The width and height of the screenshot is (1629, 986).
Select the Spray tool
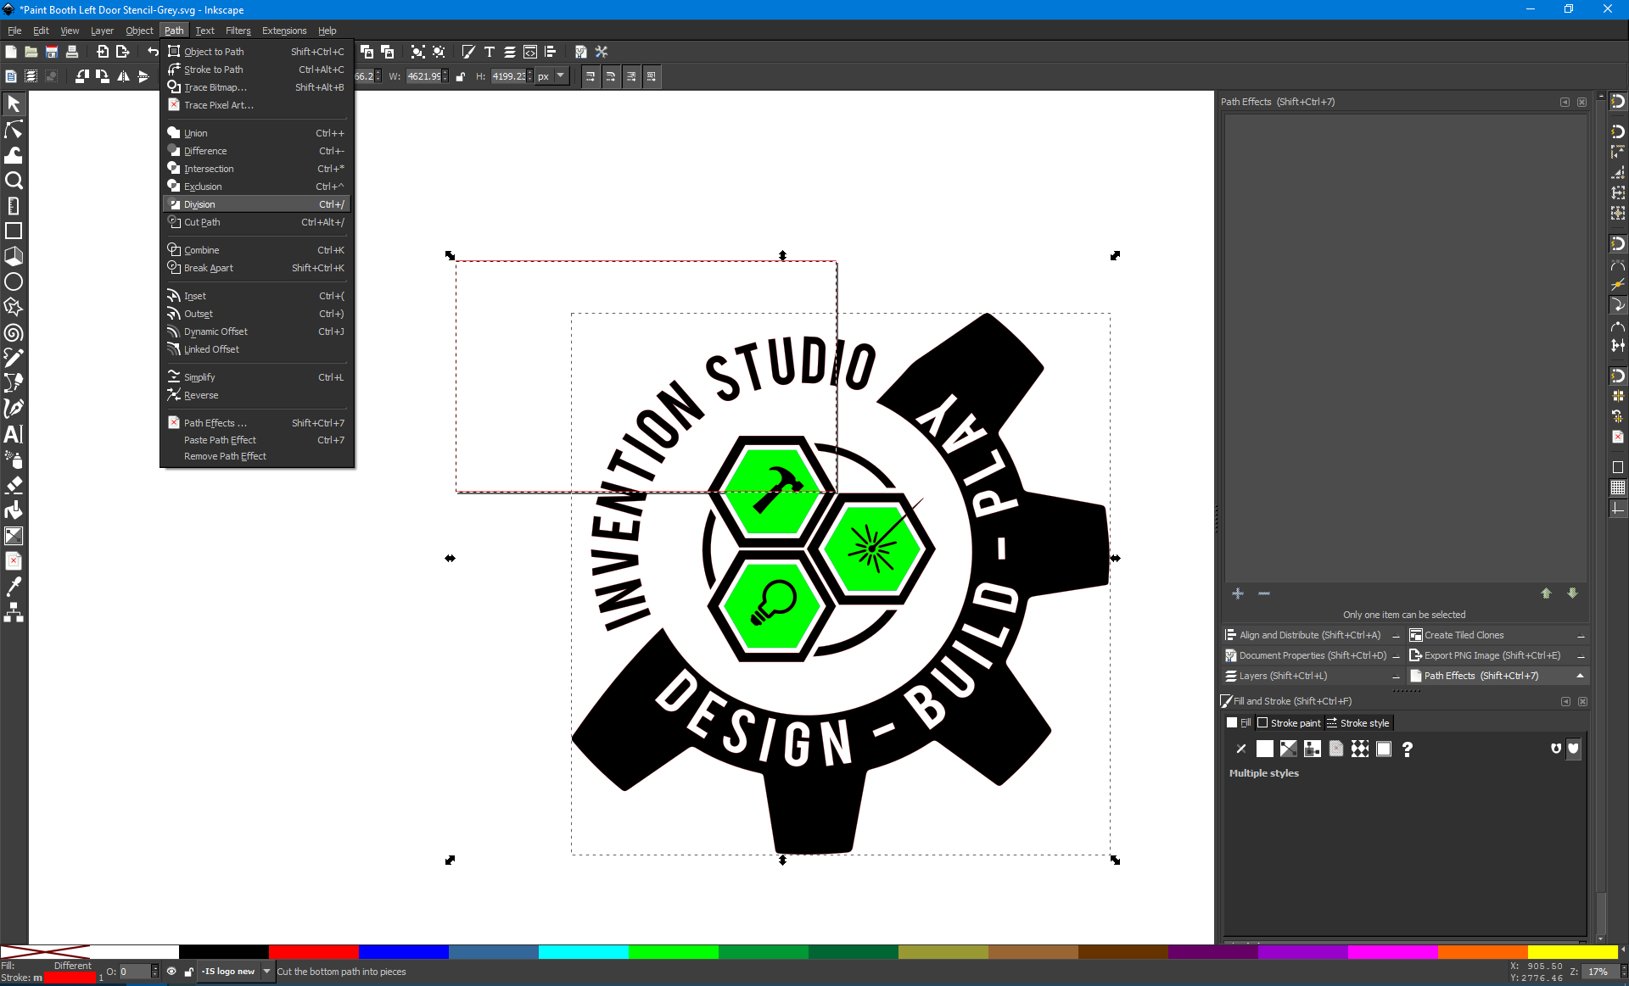pyautogui.click(x=14, y=460)
